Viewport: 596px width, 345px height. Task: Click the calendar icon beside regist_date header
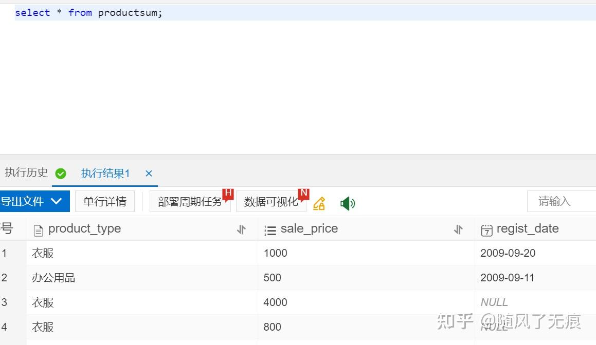click(x=486, y=229)
